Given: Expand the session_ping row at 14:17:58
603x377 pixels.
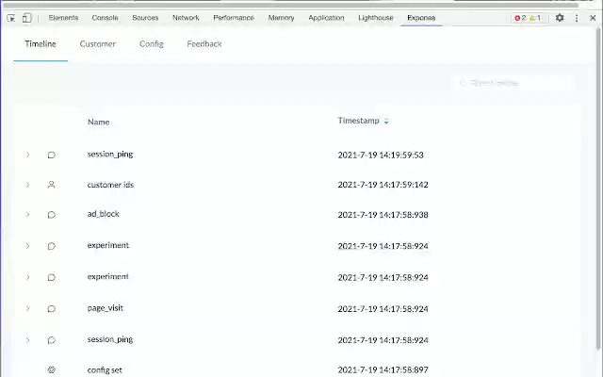Looking at the screenshot, I should click(27, 339).
